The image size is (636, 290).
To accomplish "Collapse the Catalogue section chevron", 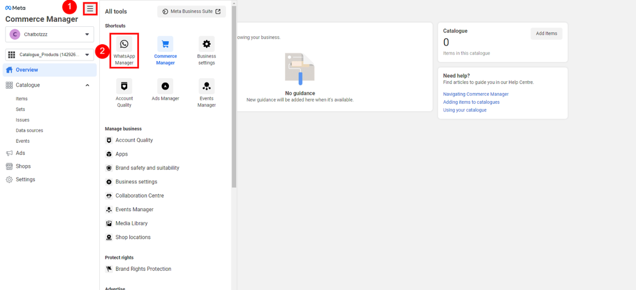I will pos(87,85).
